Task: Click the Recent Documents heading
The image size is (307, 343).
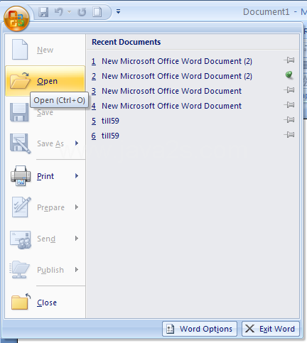Action: click(x=126, y=42)
